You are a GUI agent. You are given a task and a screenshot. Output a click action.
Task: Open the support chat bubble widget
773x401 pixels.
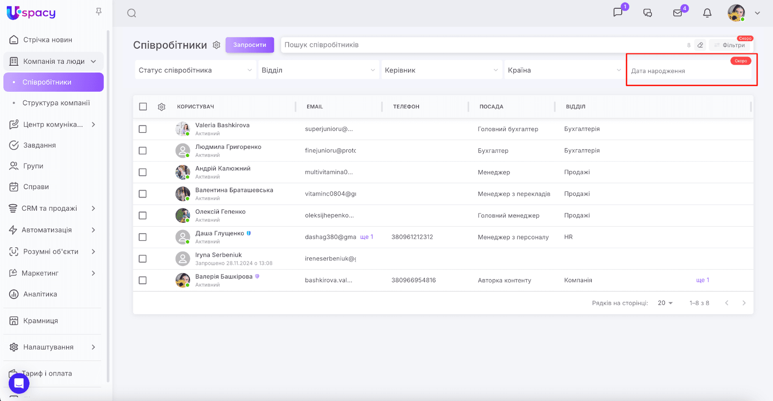[x=19, y=383]
